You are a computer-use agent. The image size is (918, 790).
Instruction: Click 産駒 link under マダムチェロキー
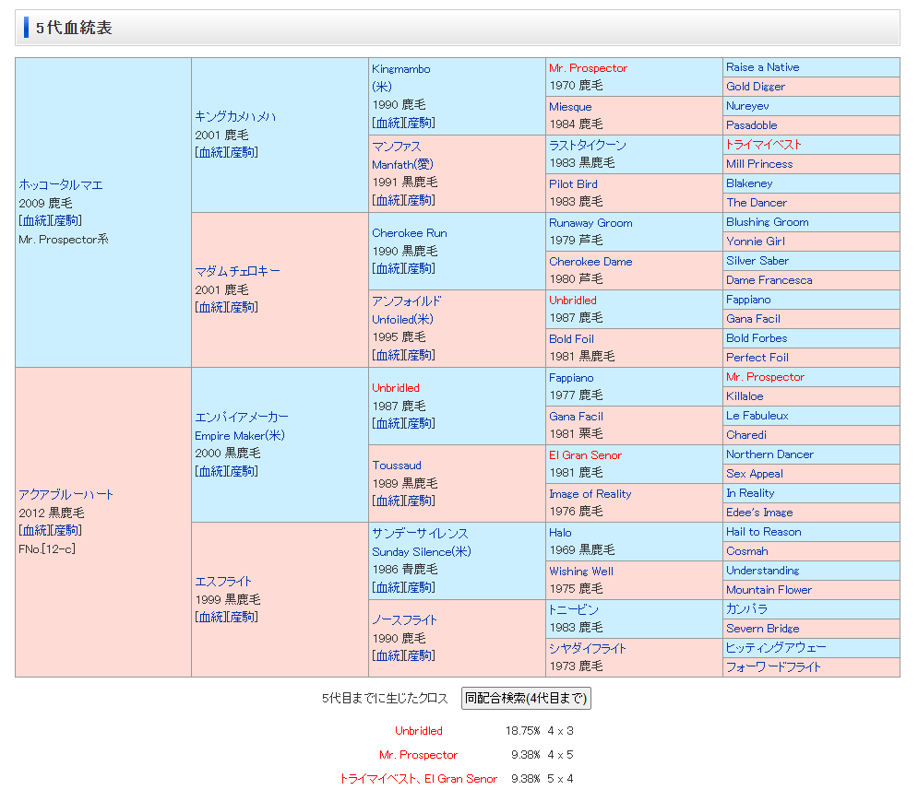coord(243,307)
